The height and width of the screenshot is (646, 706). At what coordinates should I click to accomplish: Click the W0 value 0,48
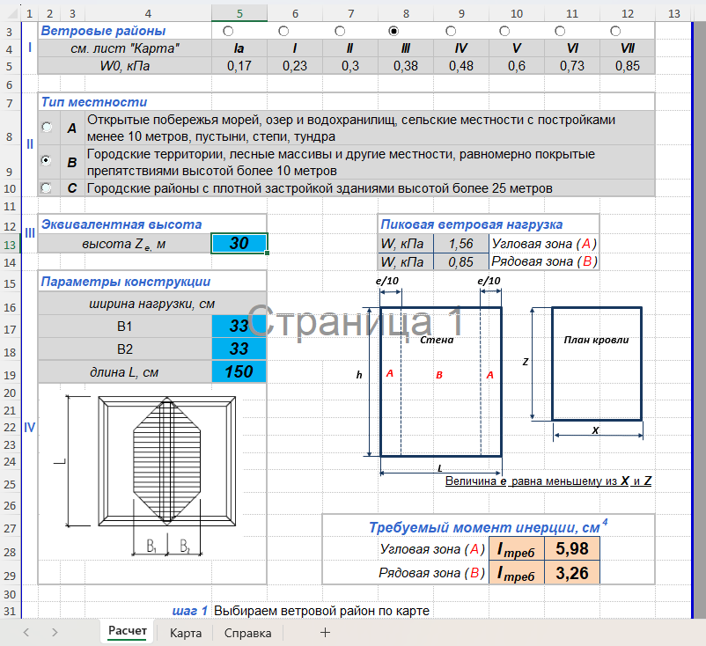pos(461,66)
